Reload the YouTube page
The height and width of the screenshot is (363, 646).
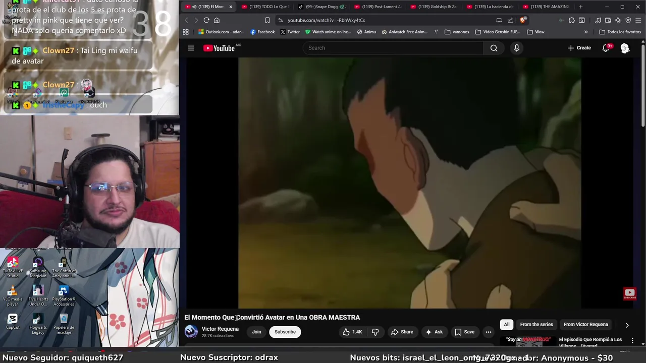pyautogui.click(x=206, y=20)
